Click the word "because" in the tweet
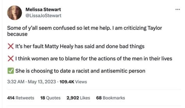The height and width of the screenshot is (108, 185). tap(17, 34)
